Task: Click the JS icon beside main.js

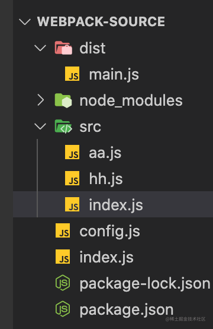Action: (x=72, y=74)
